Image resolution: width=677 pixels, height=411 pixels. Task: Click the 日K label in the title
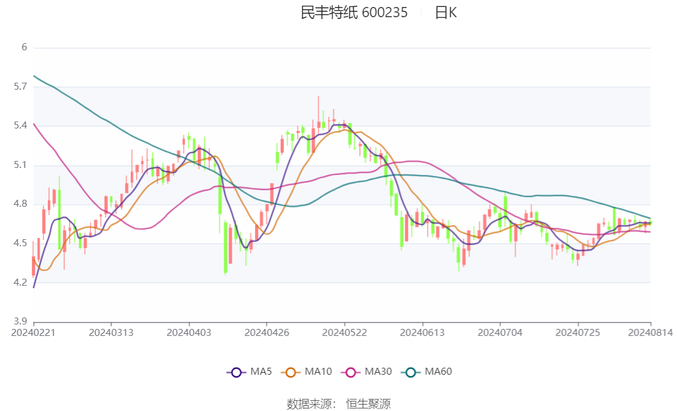446,13
